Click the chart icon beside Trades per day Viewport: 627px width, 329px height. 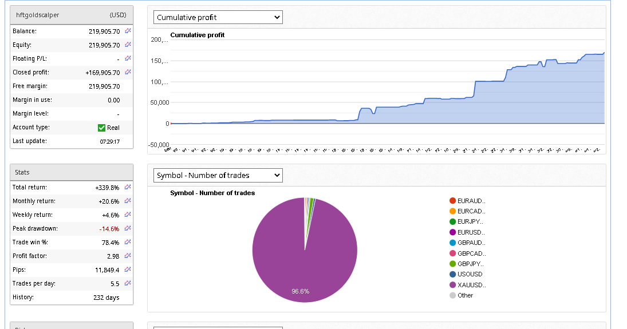point(128,283)
